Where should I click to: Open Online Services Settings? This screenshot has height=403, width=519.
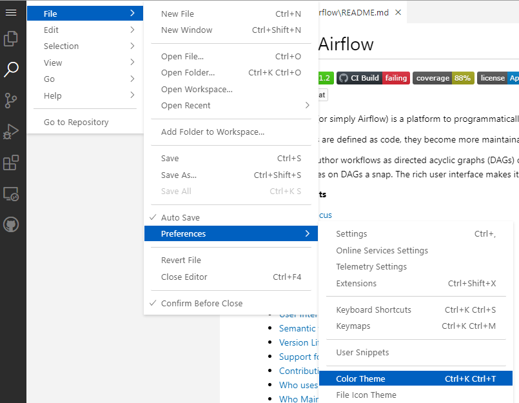tap(416, 251)
